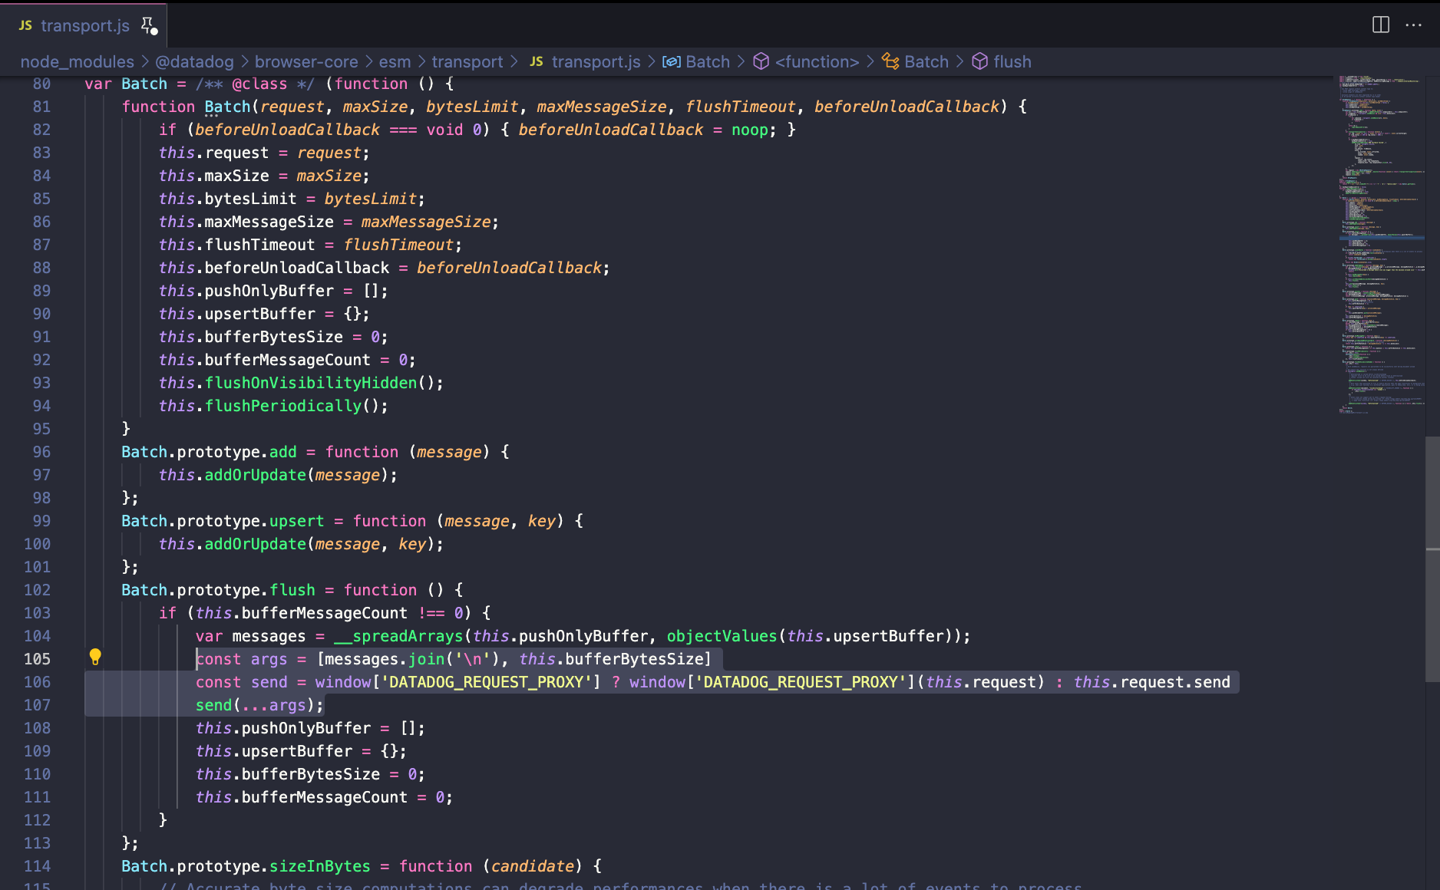This screenshot has height=890, width=1440.
Task: Click the flush symbol breadcrumb text
Action: point(1012,61)
